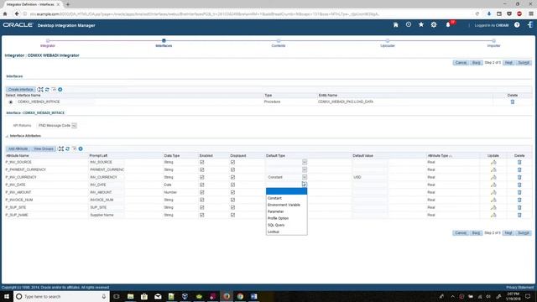Open the Oracle home icon
Image resolution: width=537 pixels, height=302 pixels.
coord(395,25)
